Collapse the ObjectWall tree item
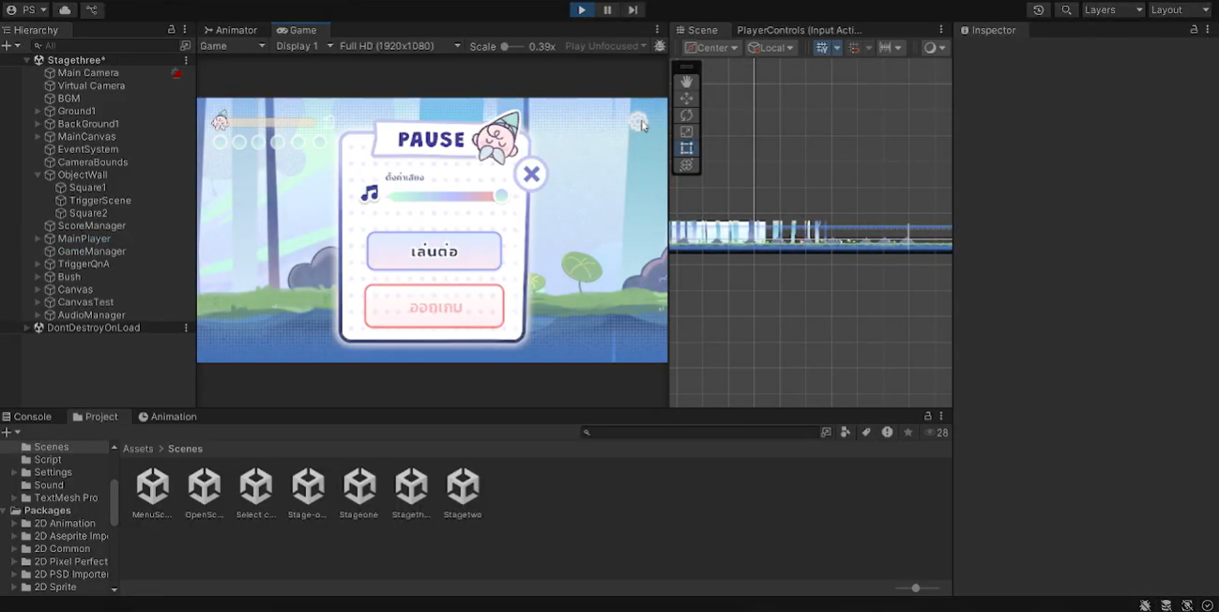The width and height of the screenshot is (1219, 612). [x=38, y=175]
